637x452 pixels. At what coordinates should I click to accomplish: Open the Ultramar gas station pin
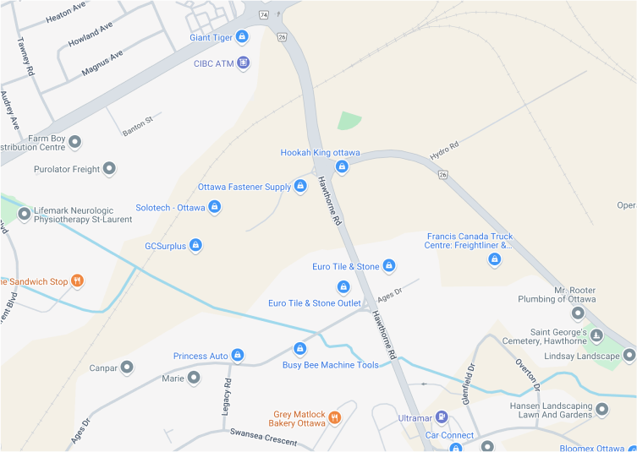442,417
